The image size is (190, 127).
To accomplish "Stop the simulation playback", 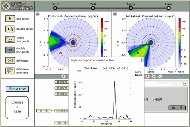I will click(147, 76).
